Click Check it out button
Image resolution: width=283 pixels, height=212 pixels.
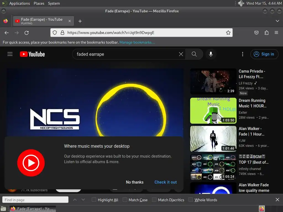(x=166, y=182)
